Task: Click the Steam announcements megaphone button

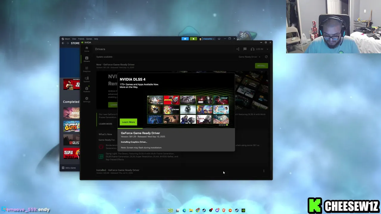Action: pos(185,39)
